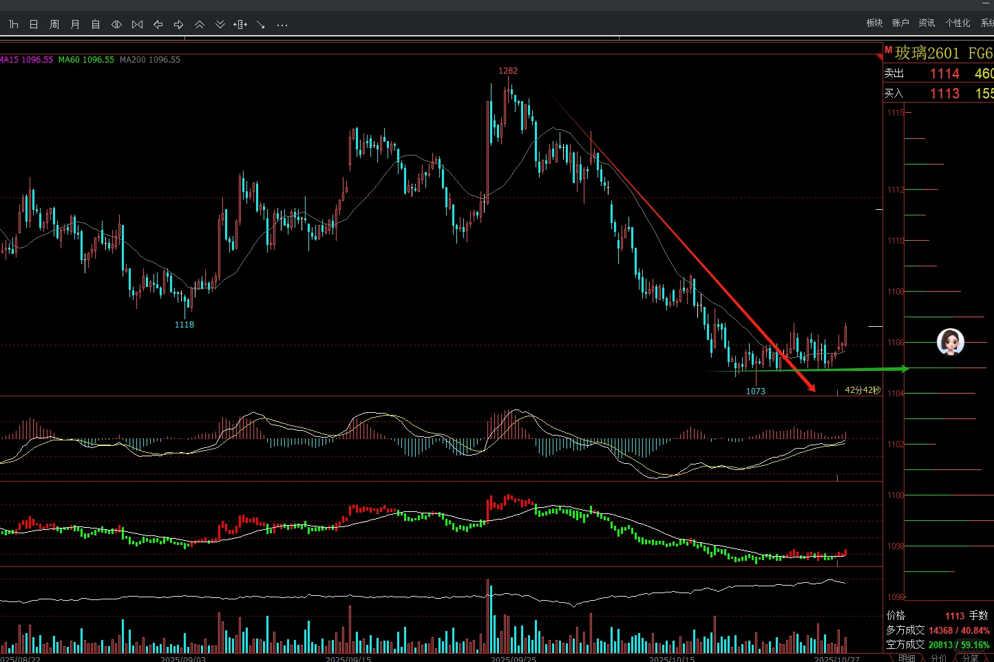Click the expand chart horizontally icon

[x=116, y=25]
